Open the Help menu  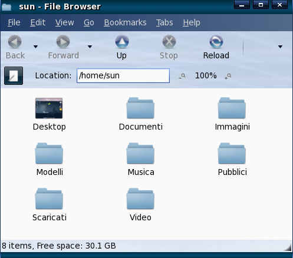coord(192,22)
